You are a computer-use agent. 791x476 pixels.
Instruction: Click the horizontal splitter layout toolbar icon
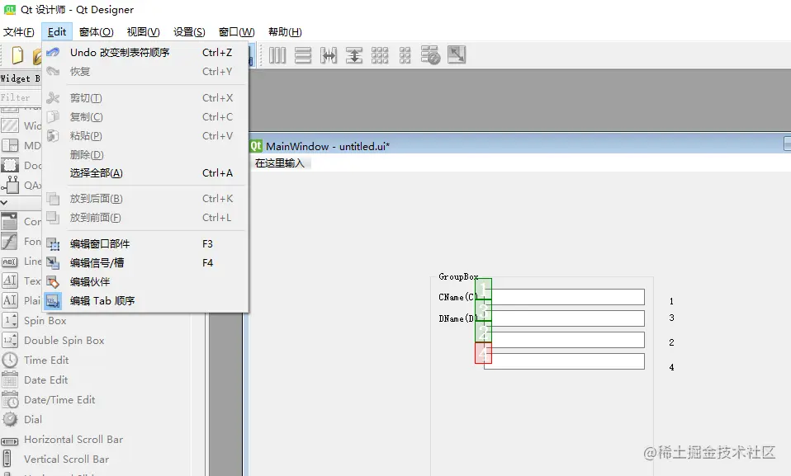(329, 57)
